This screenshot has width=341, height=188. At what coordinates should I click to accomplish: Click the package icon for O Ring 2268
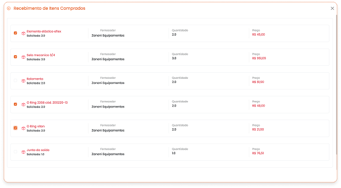[23, 104]
